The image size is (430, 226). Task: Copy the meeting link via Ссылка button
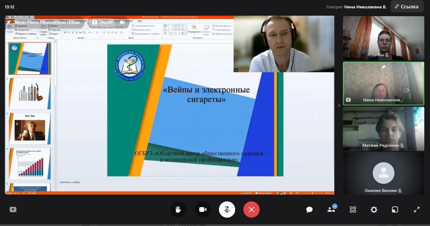coord(407,7)
